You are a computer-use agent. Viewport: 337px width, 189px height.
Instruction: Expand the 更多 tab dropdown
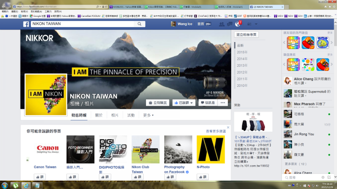tap(148, 115)
